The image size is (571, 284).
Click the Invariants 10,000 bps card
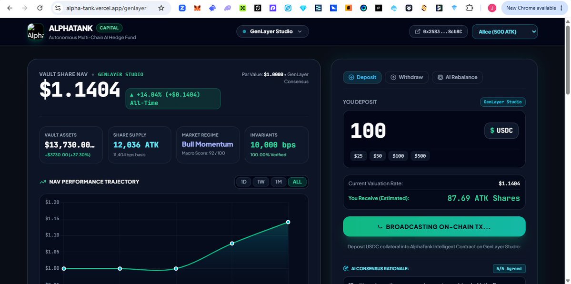pyautogui.click(x=277, y=145)
